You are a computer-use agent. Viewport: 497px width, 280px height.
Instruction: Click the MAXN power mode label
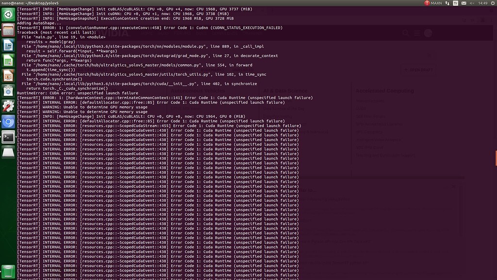click(436, 3)
